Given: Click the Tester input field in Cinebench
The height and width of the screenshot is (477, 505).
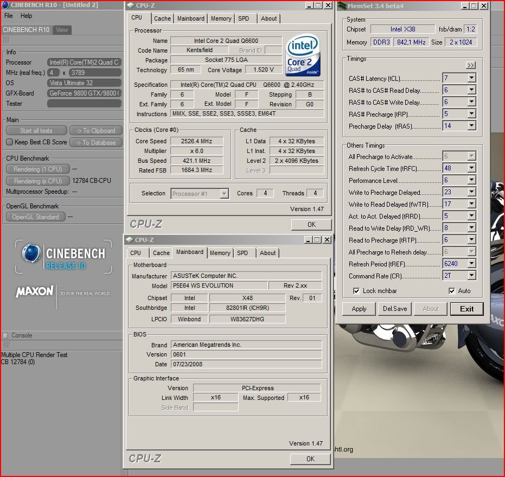Looking at the screenshot, I should pos(84,104).
